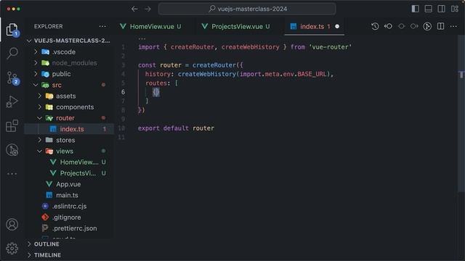The image size is (465, 261).
Task: Go to next change icon in editor toolbar
Action: 414,26
